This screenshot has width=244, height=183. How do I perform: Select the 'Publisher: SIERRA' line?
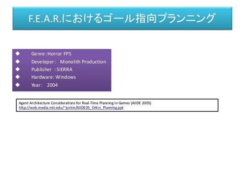click(x=52, y=70)
